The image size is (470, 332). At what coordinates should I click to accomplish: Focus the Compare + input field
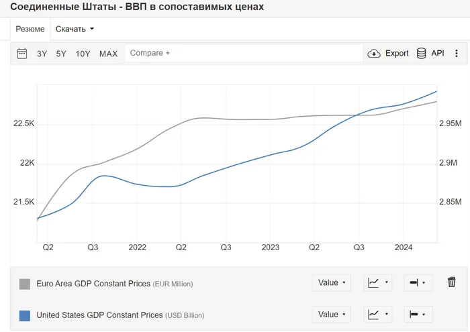point(244,53)
